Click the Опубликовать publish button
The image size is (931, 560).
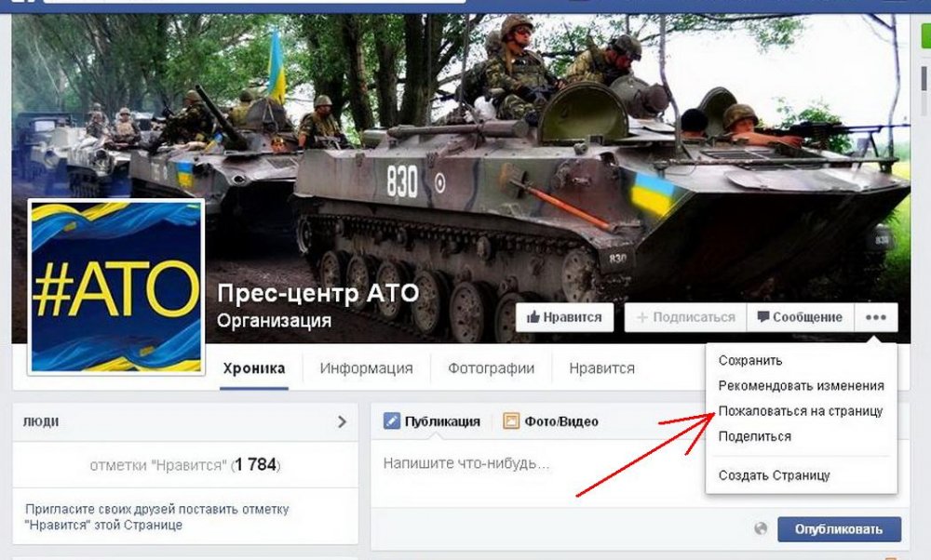click(839, 529)
